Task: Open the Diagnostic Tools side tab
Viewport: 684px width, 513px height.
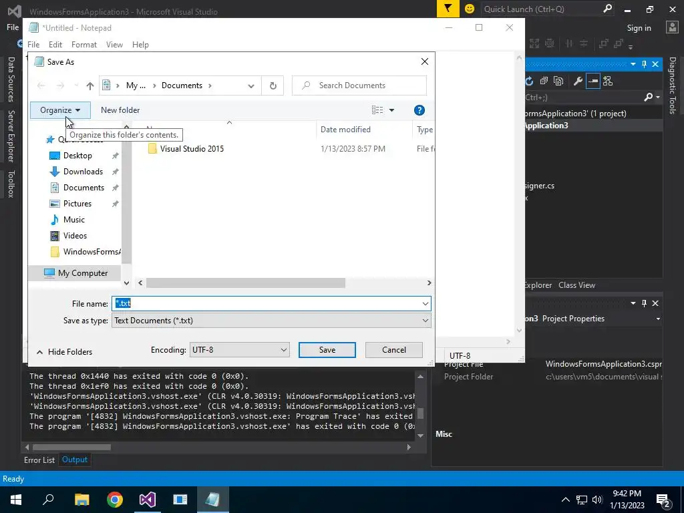Action: click(x=672, y=85)
